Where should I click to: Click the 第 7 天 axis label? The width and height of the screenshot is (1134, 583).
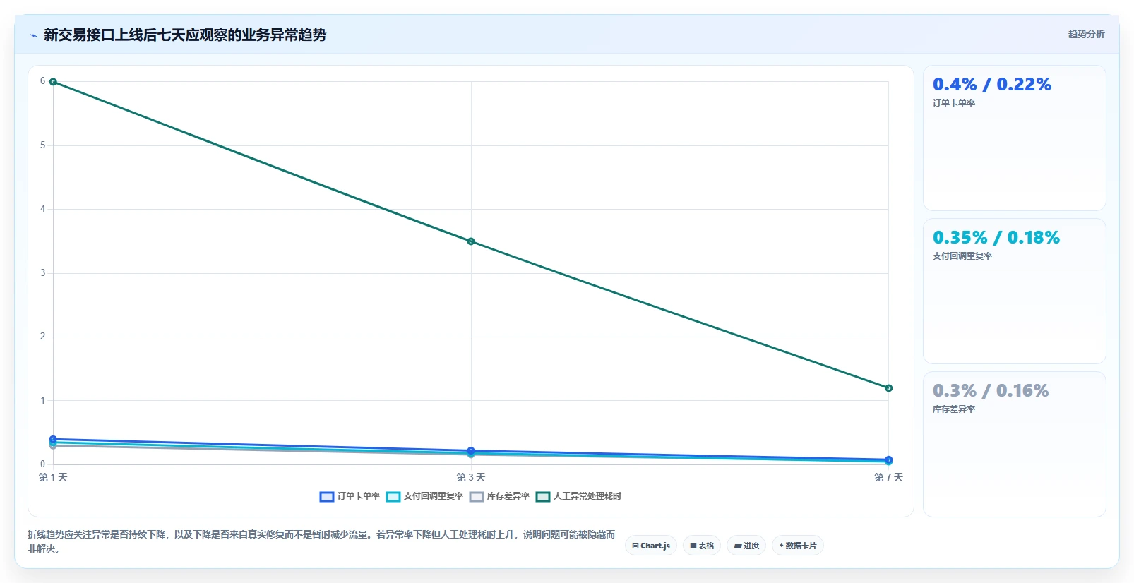889,478
